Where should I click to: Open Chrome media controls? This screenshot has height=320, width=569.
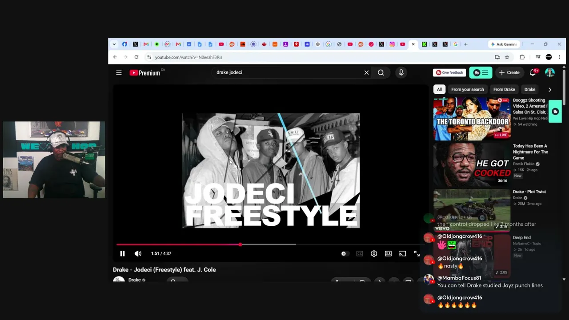click(x=538, y=57)
